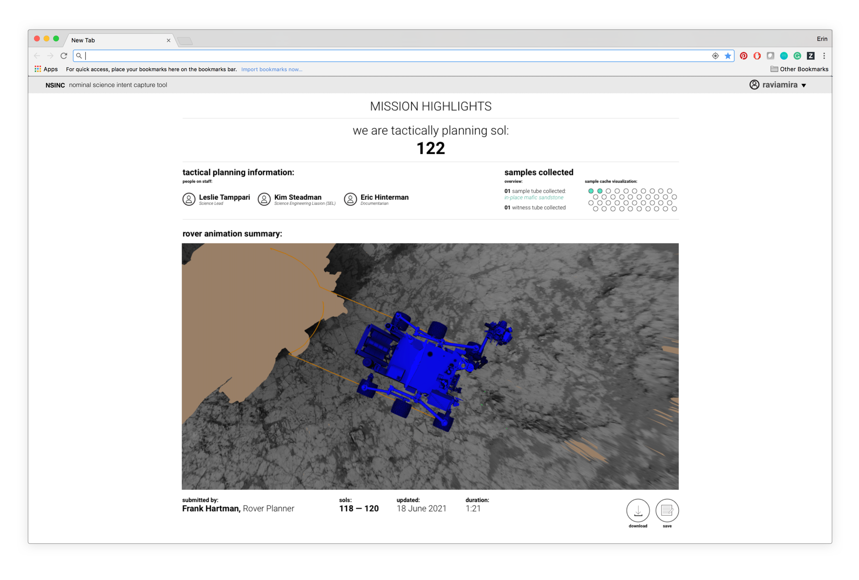Viewport: 859px width, 580px height.
Task: Click Leslie Tamppari's profile avatar
Action: pyautogui.click(x=189, y=199)
